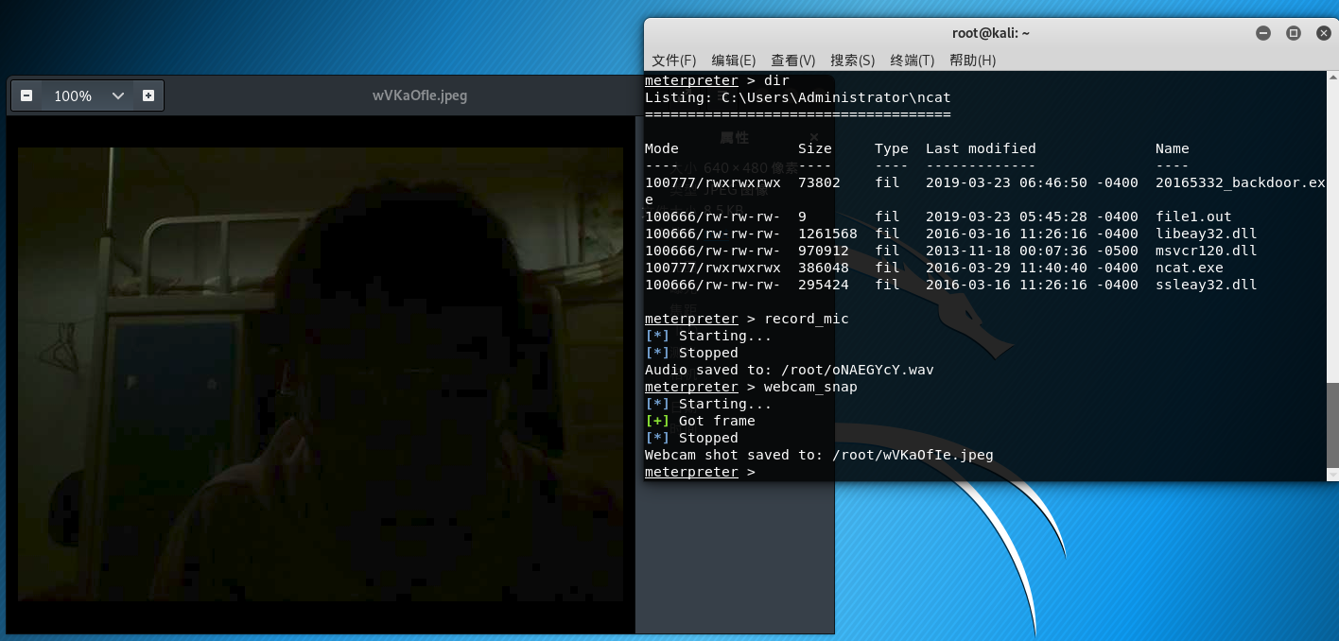
Task: Open the 帮助(H) menu in terminal
Action: (x=973, y=60)
